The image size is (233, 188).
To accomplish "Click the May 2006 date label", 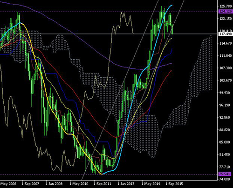I will tap(8, 184).
